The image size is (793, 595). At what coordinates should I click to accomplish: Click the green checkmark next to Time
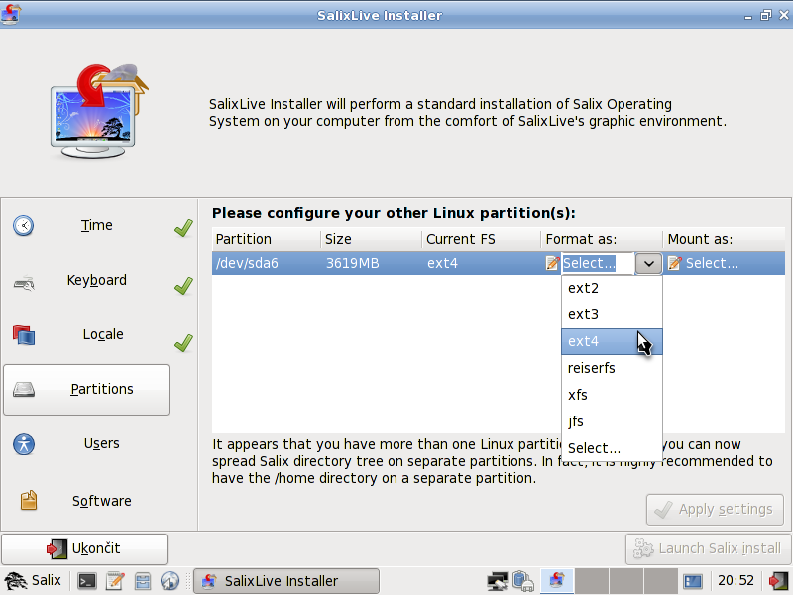[x=183, y=228]
